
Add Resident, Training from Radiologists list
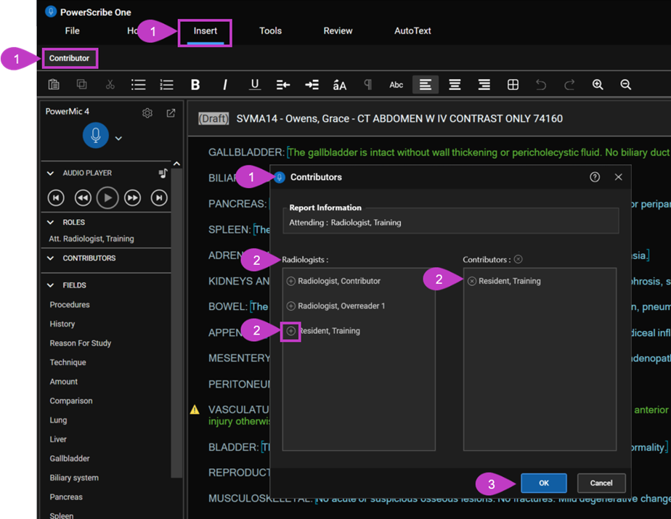click(x=291, y=331)
